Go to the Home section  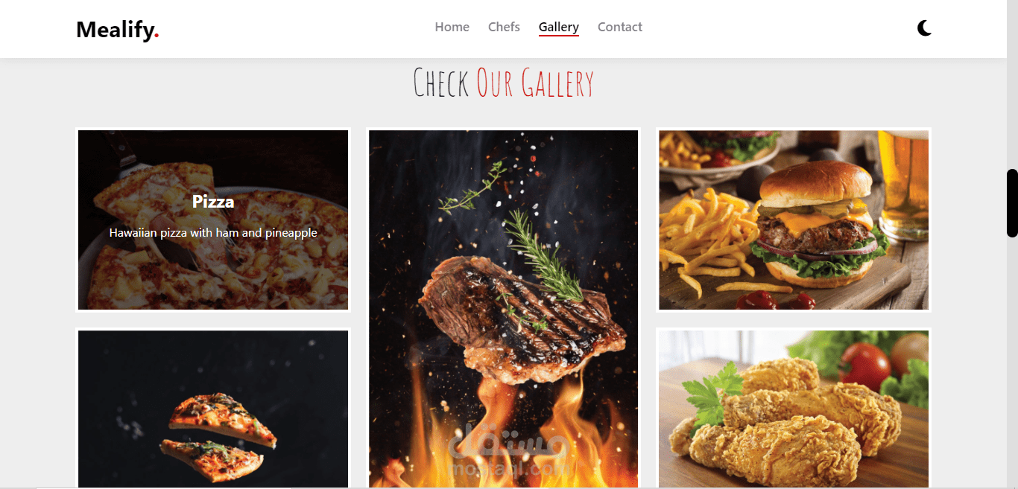(x=452, y=27)
